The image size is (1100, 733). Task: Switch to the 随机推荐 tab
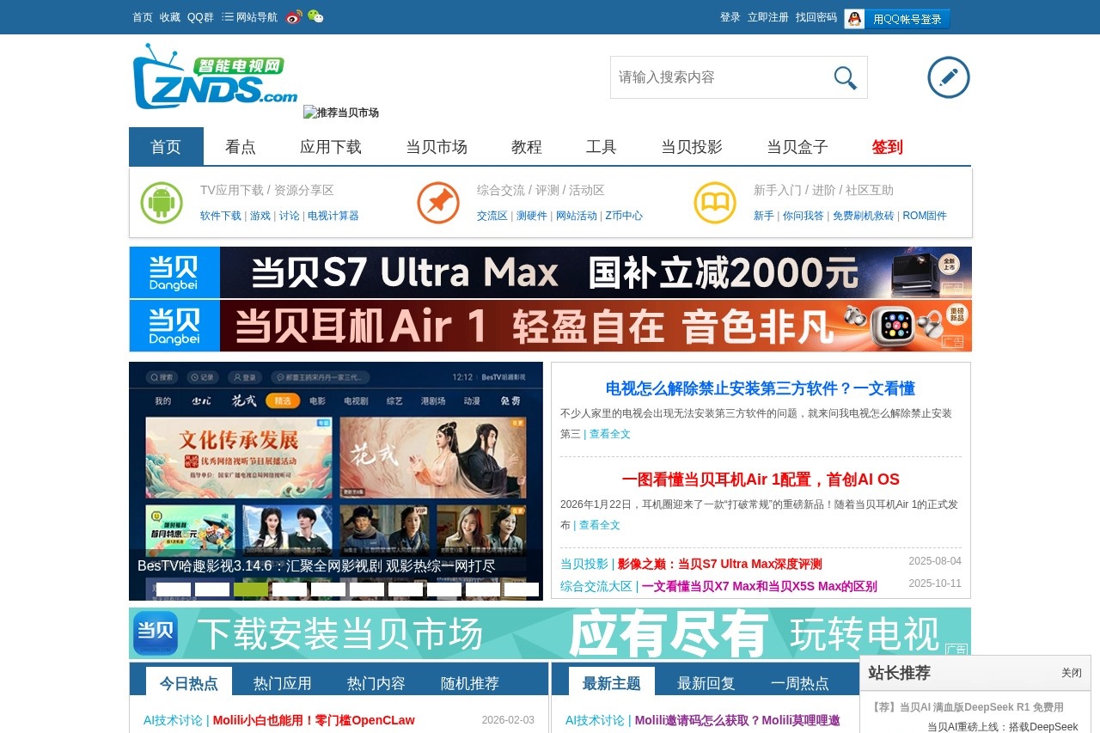pos(470,683)
